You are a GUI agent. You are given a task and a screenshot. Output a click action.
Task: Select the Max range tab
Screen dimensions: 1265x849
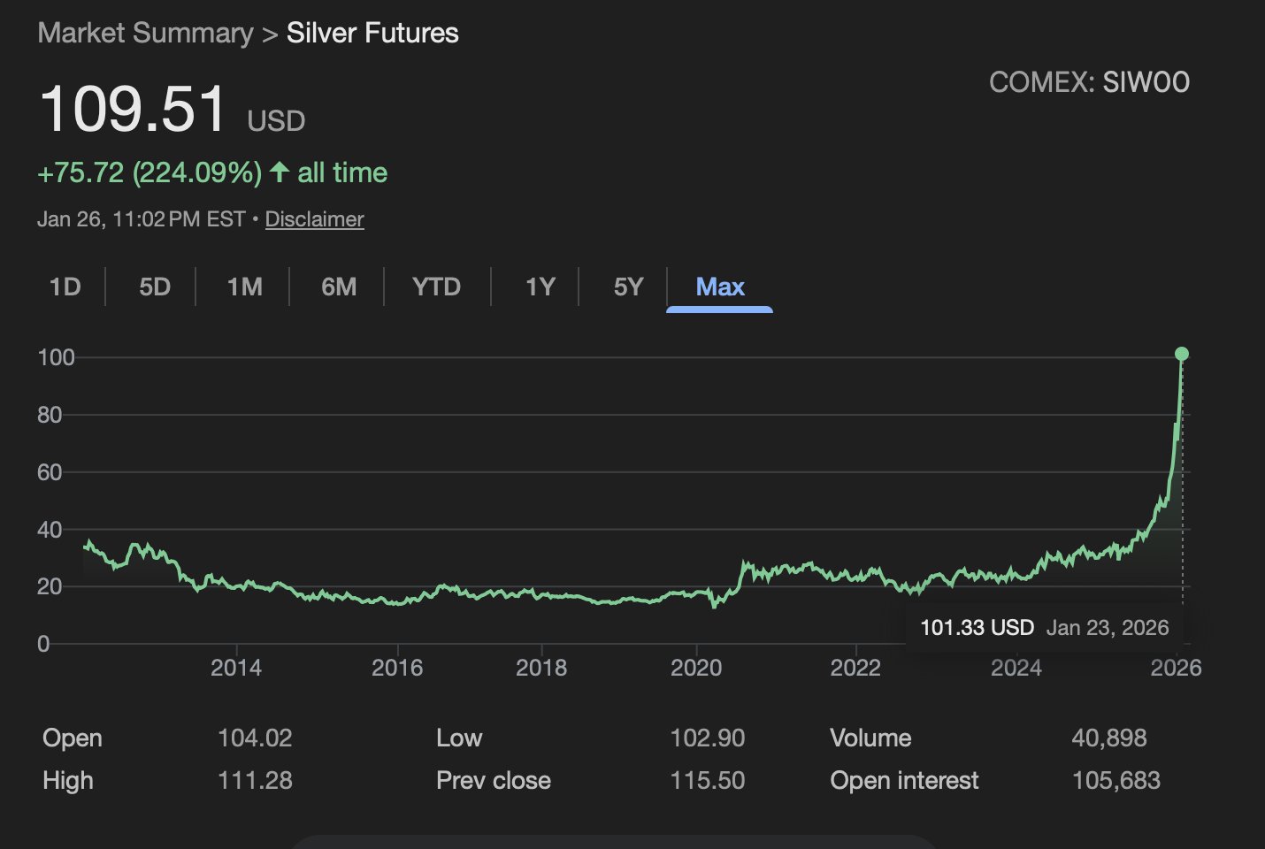(x=720, y=287)
